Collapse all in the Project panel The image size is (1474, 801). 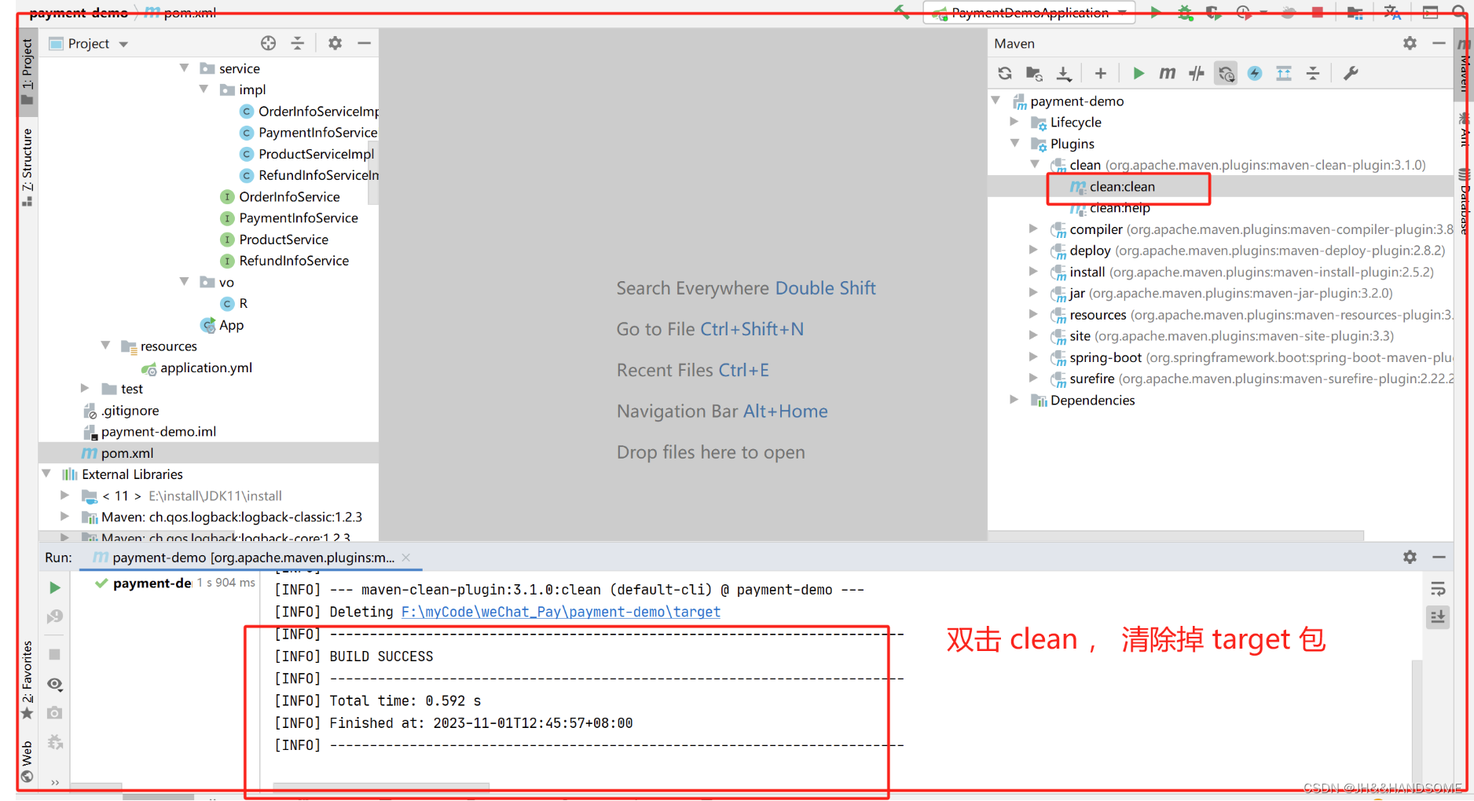pos(297,43)
